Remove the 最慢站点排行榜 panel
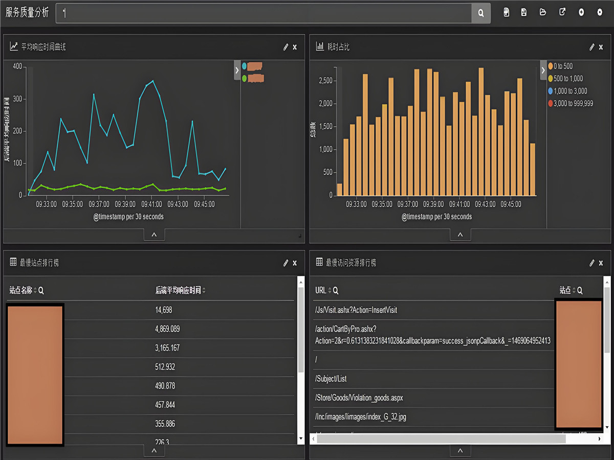The width and height of the screenshot is (614, 460). pyautogui.click(x=295, y=263)
